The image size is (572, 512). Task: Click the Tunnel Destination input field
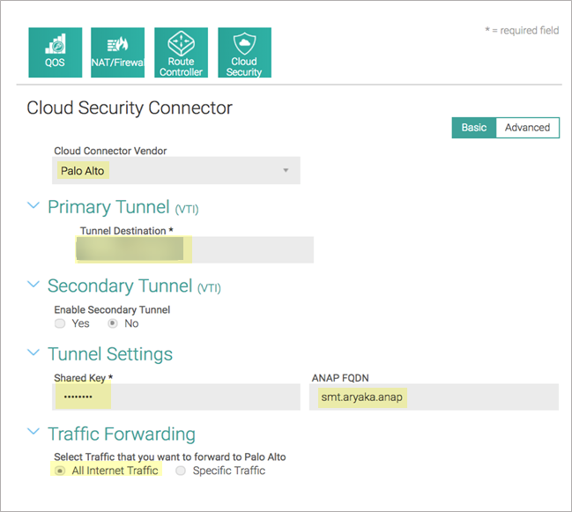click(196, 249)
